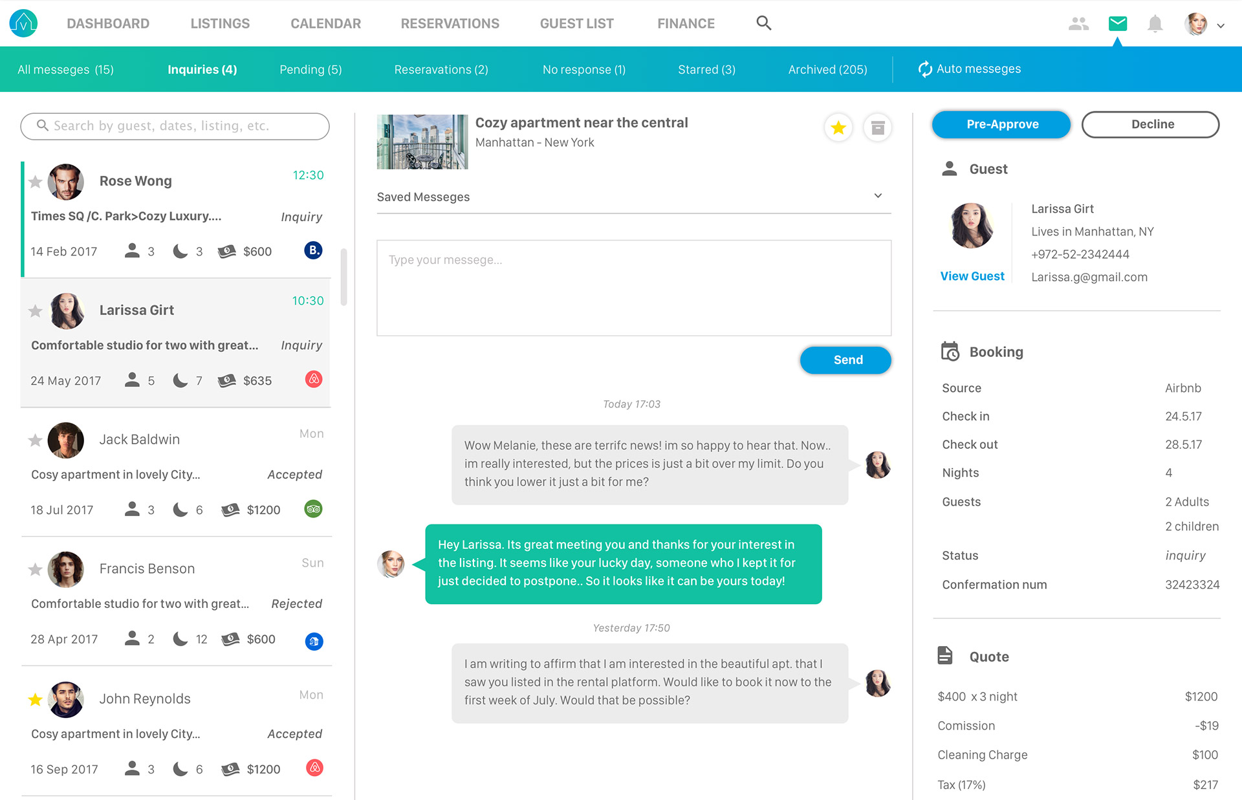This screenshot has width=1242, height=800.
Task: Open the guests people icon in header
Action: tap(1078, 24)
